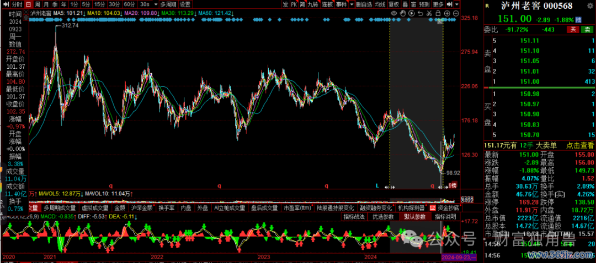The image size is (596, 263).
Task: Click the 简 toolbar button
Action: point(302,4)
